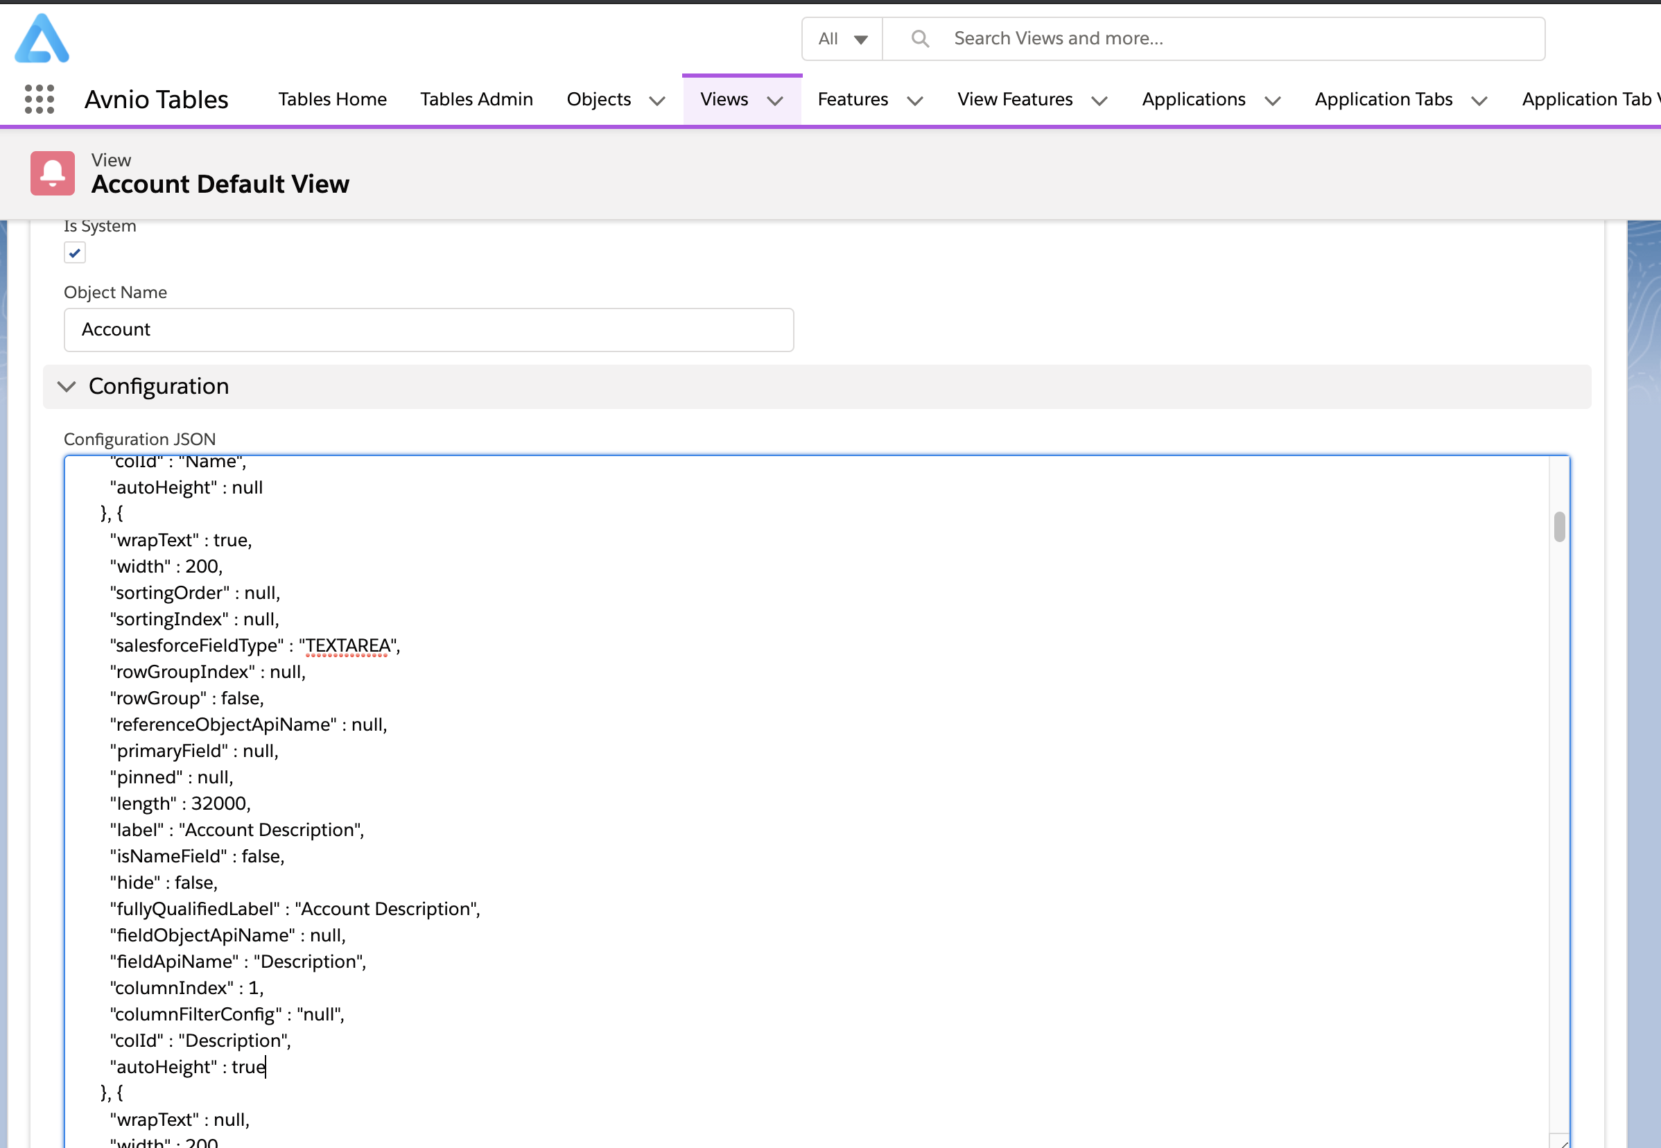The width and height of the screenshot is (1661, 1148).
Task: Open the Views tab dropdown chevron
Action: point(775,101)
